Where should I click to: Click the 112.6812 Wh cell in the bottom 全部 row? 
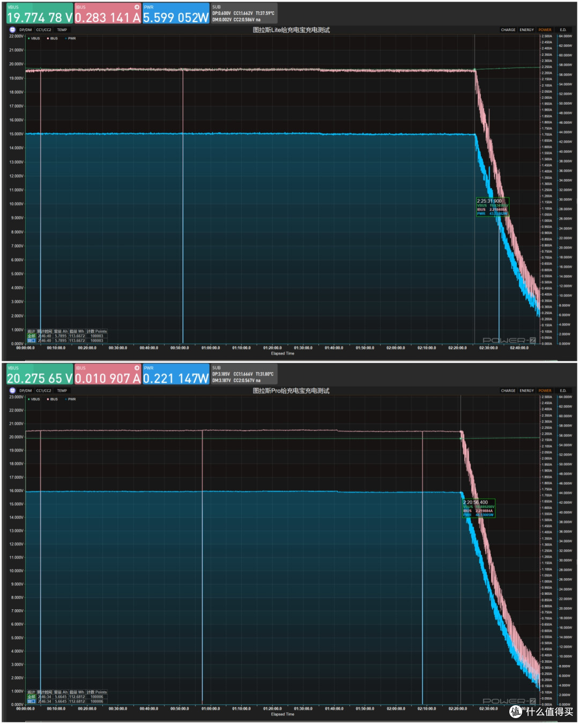pos(77,697)
